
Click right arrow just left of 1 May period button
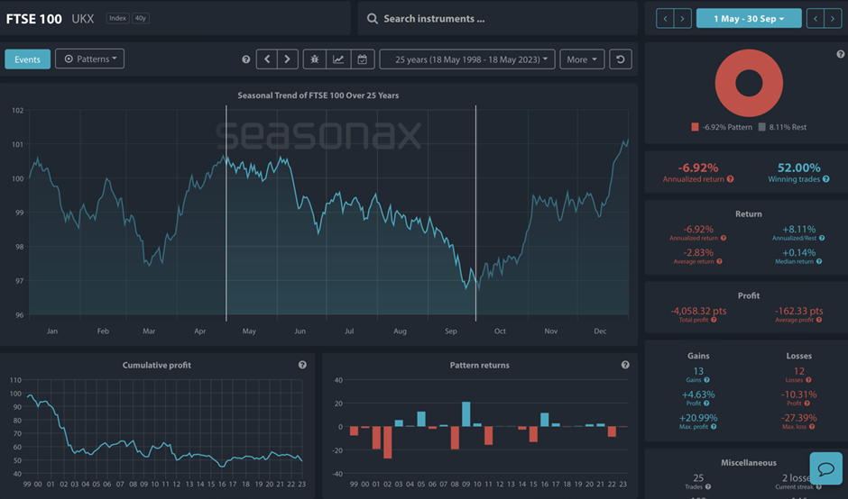pyautogui.click(x=683, y=18)
